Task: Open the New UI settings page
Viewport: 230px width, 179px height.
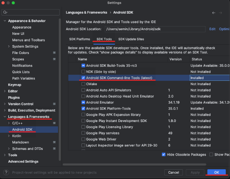Action: point(18,34)
